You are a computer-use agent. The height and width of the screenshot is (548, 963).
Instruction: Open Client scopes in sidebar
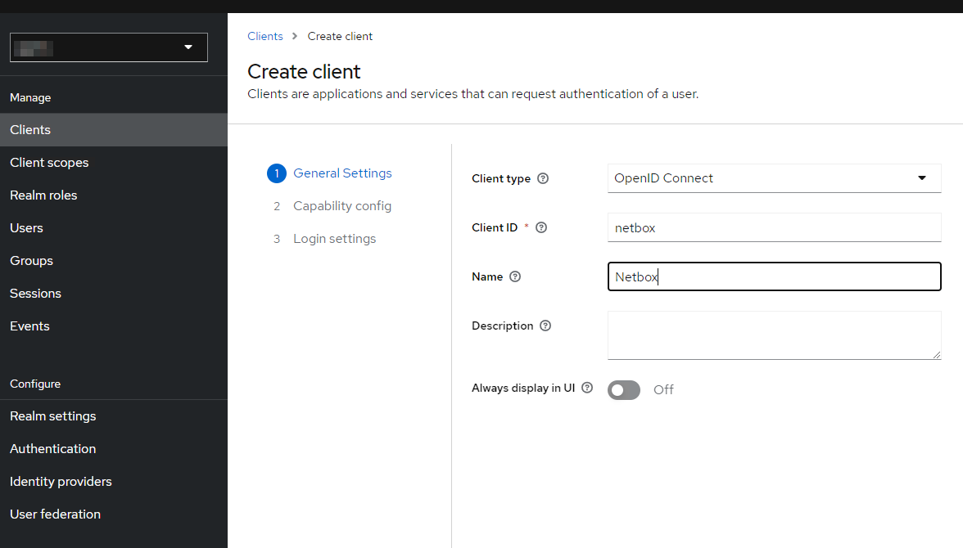tap(49, 163)
